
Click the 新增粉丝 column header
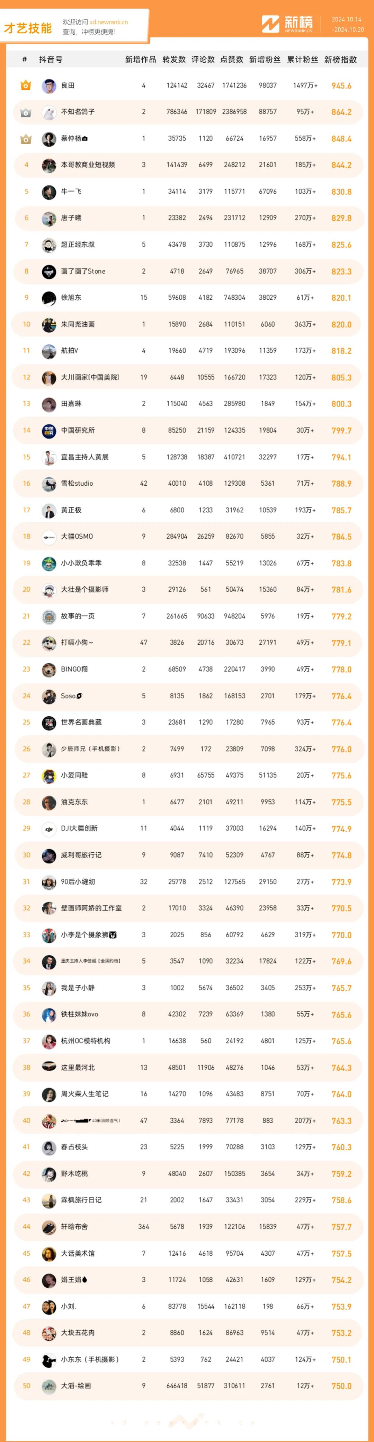click(265, 59)
